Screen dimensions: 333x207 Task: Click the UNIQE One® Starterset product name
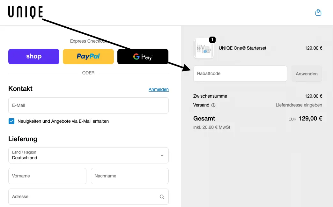(242, 48)
